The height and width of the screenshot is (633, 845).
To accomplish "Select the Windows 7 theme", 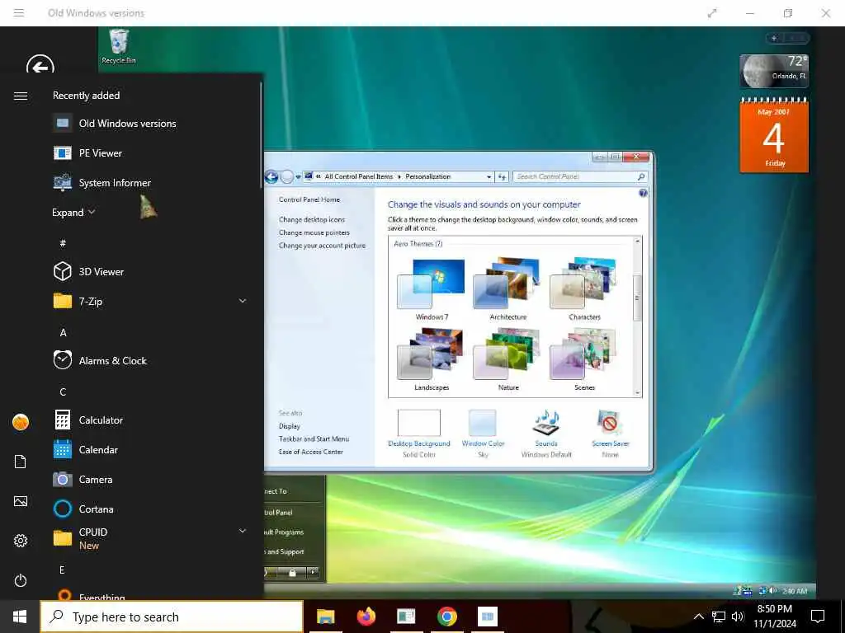I will (432, 289).
